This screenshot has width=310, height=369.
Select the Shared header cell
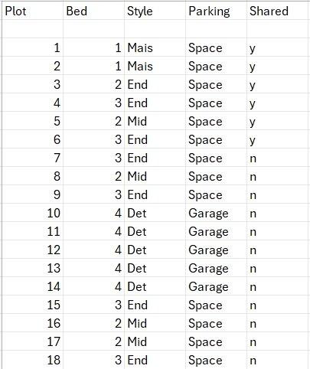point(278,11)
